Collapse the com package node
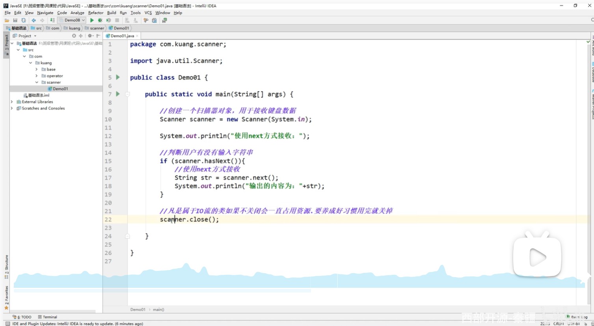The height and width of the screenshot is (326, 594). tap(24, 56)
